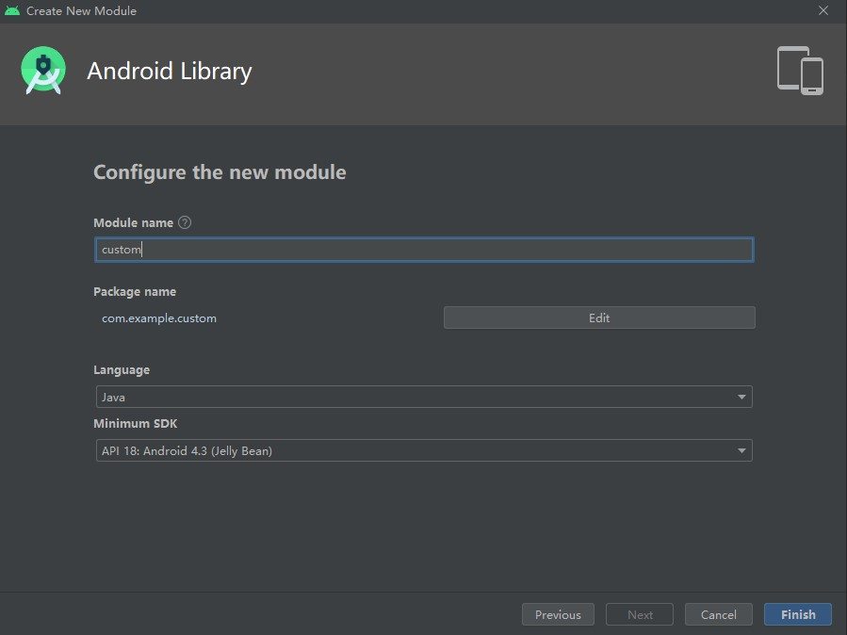
Task: Click the Minimum SDK label
Action: click(x=135, y=423)
